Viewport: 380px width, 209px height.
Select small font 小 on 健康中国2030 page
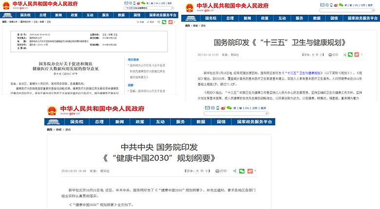(207, 171)
